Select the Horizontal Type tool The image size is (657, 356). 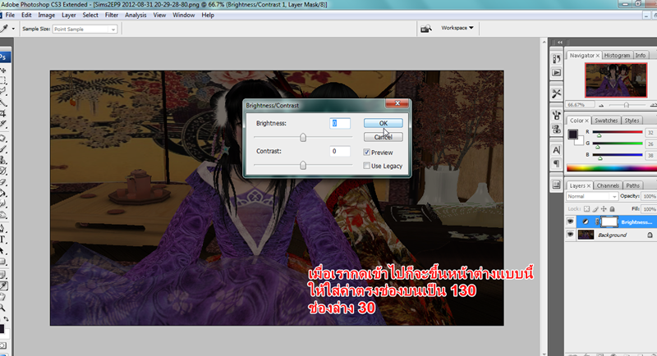(x=2, y=240)
